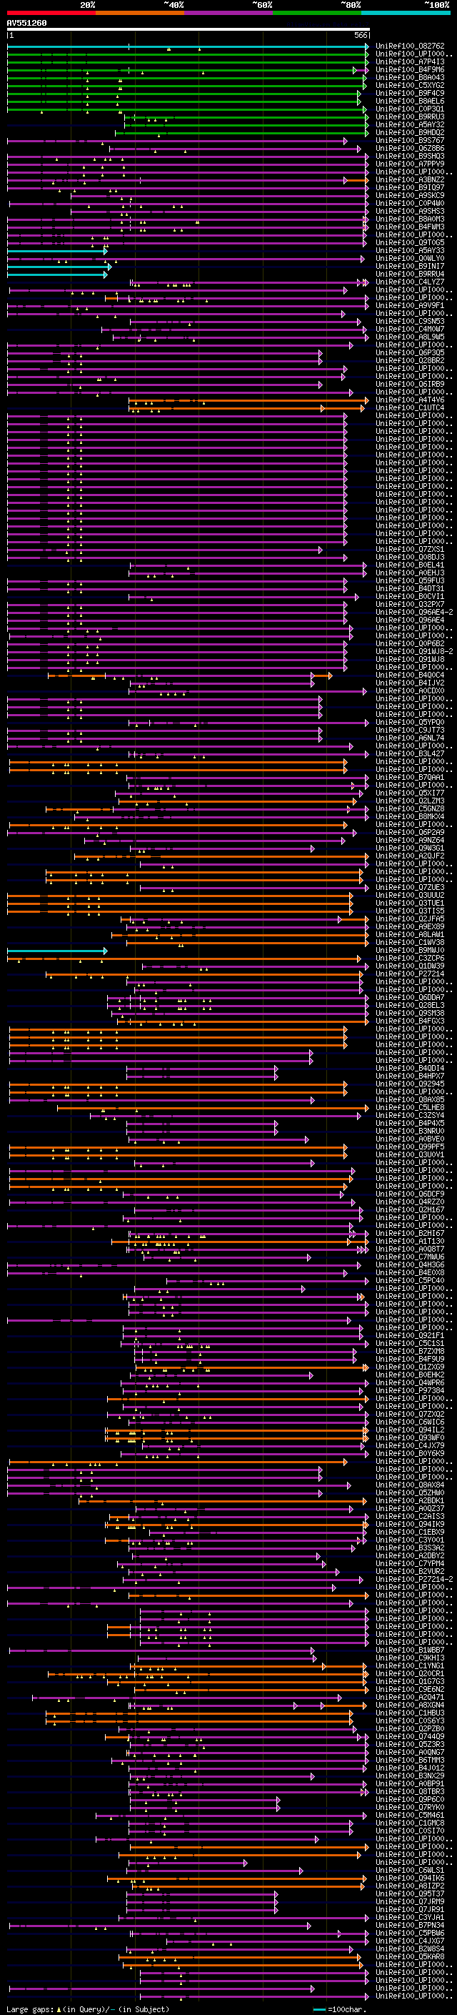Screen dimensions: 457x2015
Task: Click the UniRef100_A5AY32 label
Action: (410, 124)
